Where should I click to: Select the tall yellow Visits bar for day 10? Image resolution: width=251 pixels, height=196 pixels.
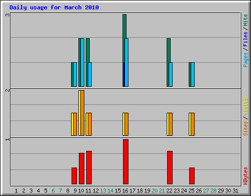79,113
